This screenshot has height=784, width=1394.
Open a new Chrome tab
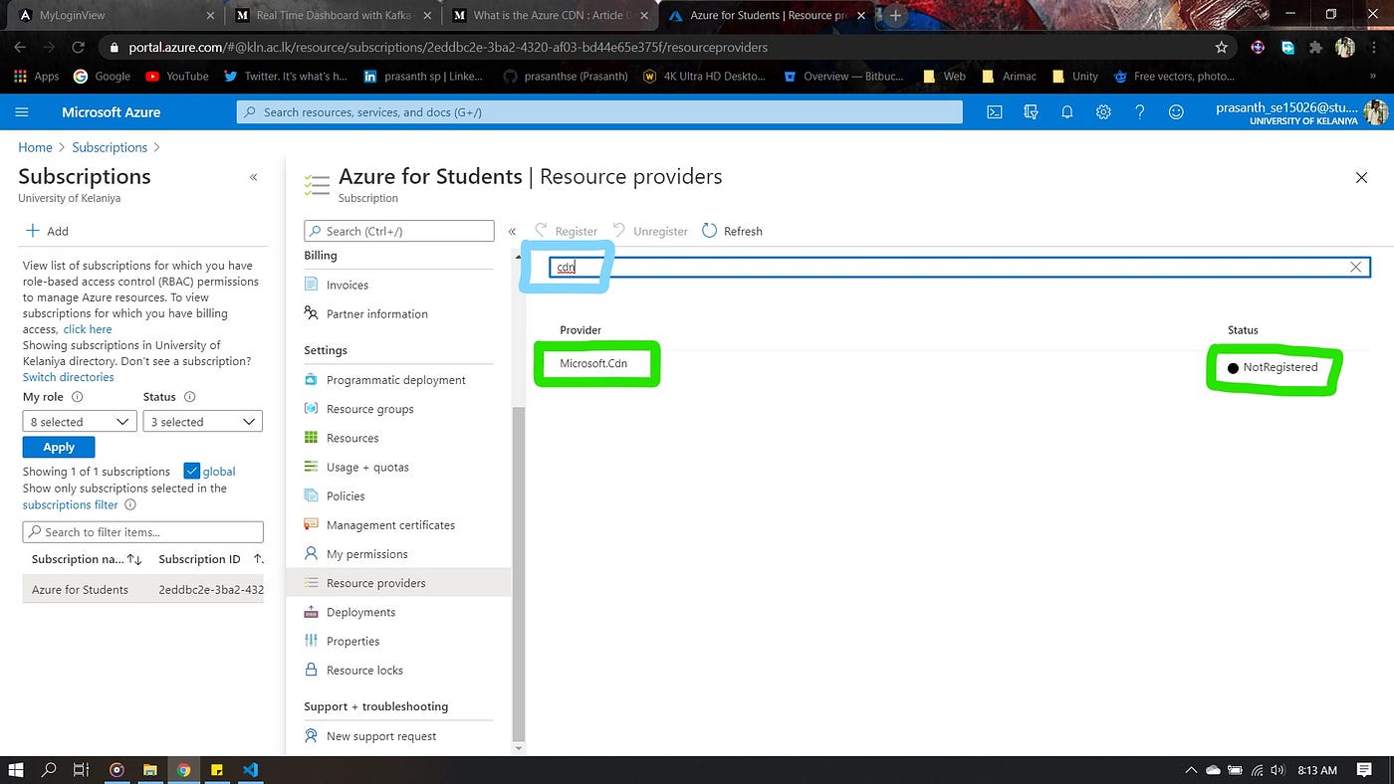(x=895, y=16)
